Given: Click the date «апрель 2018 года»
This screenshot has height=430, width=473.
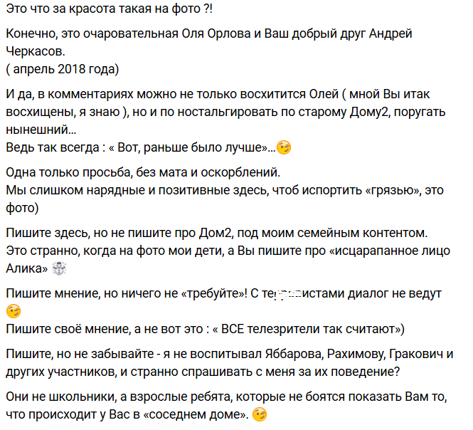Looking at the screenshot, I should (63, 69).
